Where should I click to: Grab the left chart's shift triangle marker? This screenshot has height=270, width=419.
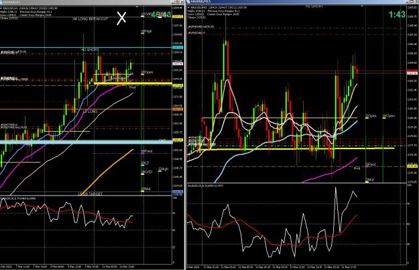pyautogui.click(x=137, y=7)
